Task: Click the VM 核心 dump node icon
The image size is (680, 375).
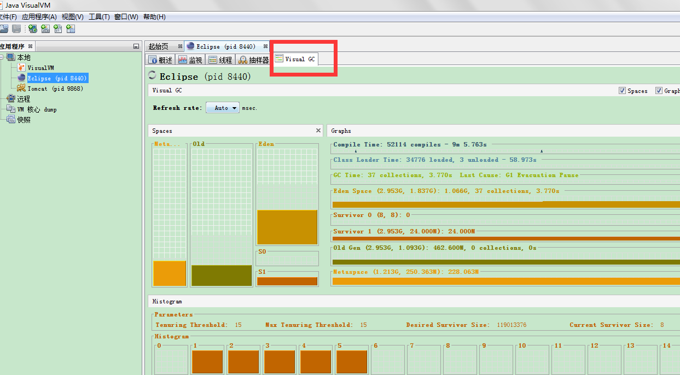Action: click(x=11, y=109)
